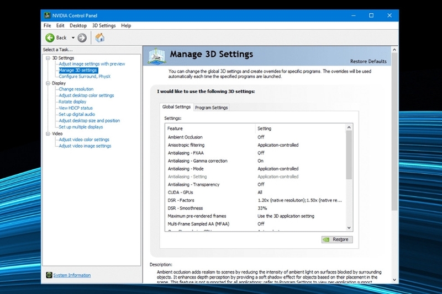Viewport: 442px width, 294px height.
Task: Click the Setting column header
Action: pos(301,129)
